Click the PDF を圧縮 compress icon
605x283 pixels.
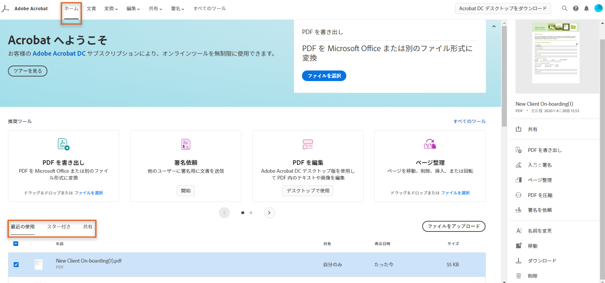pyautogui.click(x=519, y=195)
